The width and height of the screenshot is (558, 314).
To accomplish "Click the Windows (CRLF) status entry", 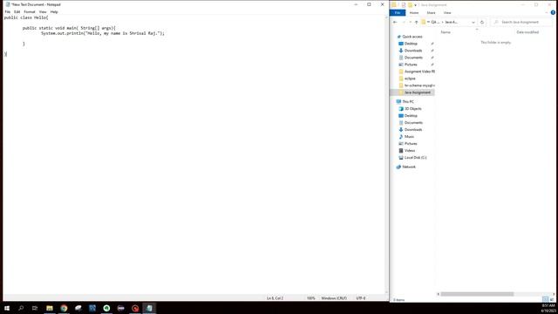I will coord(334,298).
